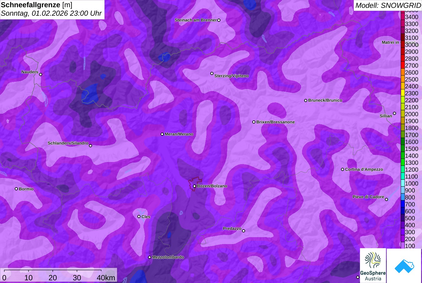Click the legend value 2700
This screenshot has height=283, width=422.
pyautogui.click(x=411, y=65)
